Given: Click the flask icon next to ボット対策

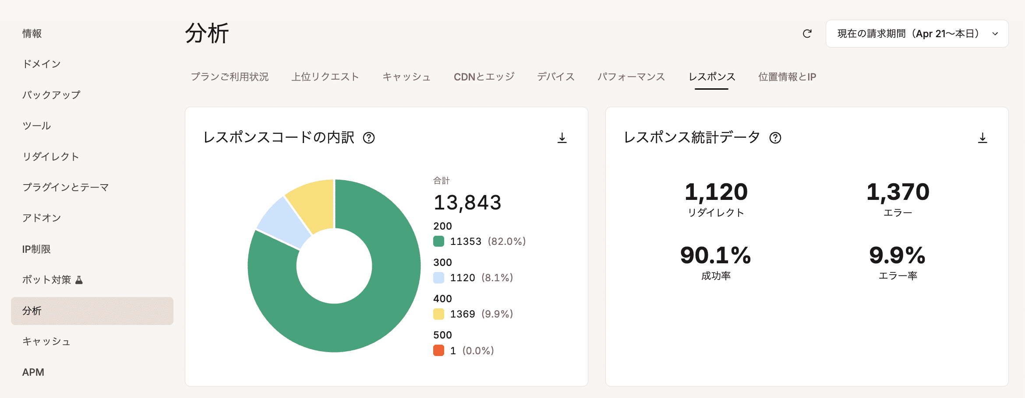Looking at the screenshot, I should (x=79, y=280).
